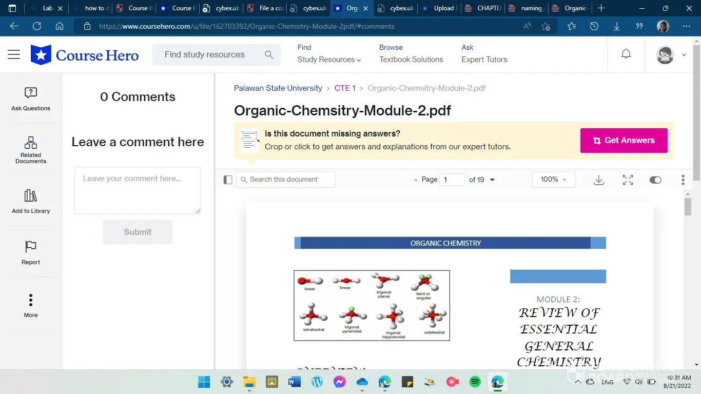Click the search magnifier in study resources box
The image size is (701, 394).
(x=269, y=55)
